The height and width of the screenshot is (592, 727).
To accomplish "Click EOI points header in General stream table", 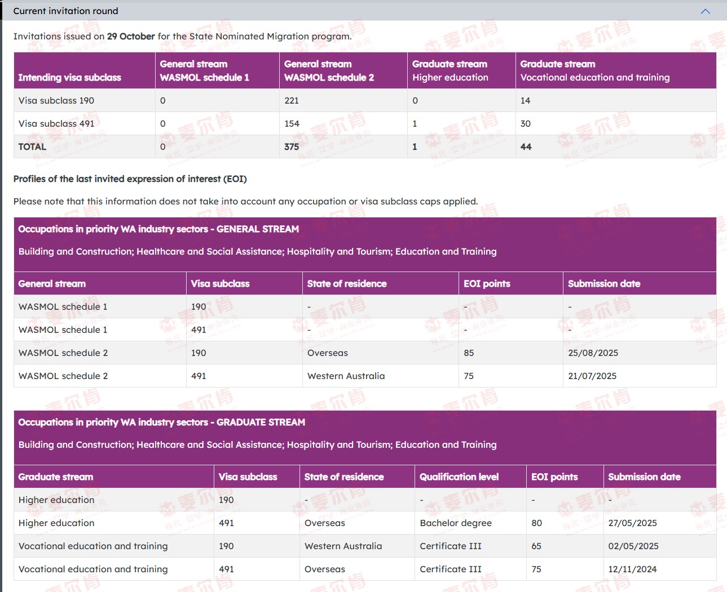I will [487, 284].
